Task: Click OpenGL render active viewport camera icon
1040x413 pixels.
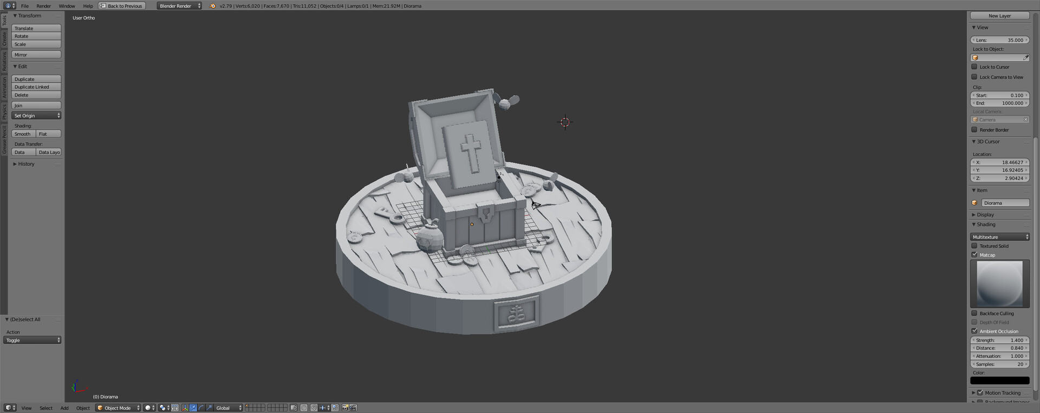Action: click(x=345, y=408)
